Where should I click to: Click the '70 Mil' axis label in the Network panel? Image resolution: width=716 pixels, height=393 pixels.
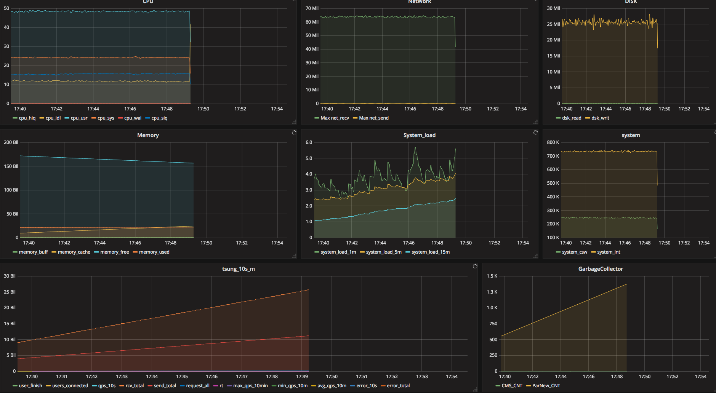point(312,8)
